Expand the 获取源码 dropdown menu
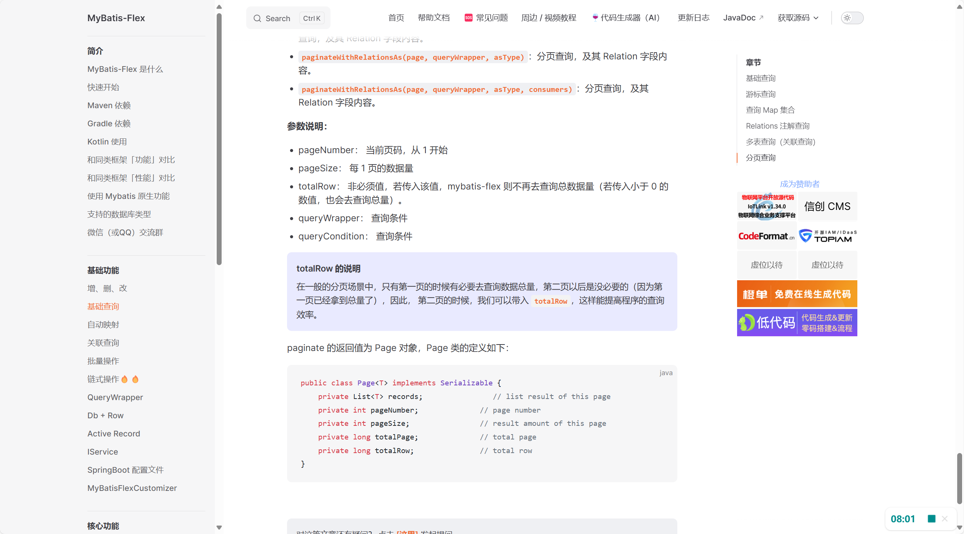Viewport: 964px width, 534px height. coord(798,18)
